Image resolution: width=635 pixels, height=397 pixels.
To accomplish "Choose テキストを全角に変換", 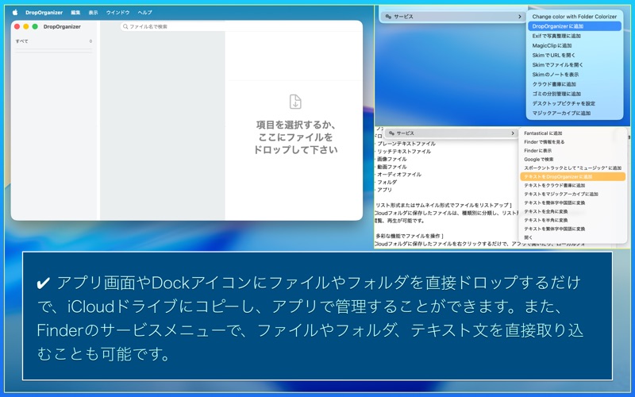I will coord(572,211).
